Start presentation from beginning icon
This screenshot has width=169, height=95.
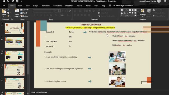(x=17, y=1)
